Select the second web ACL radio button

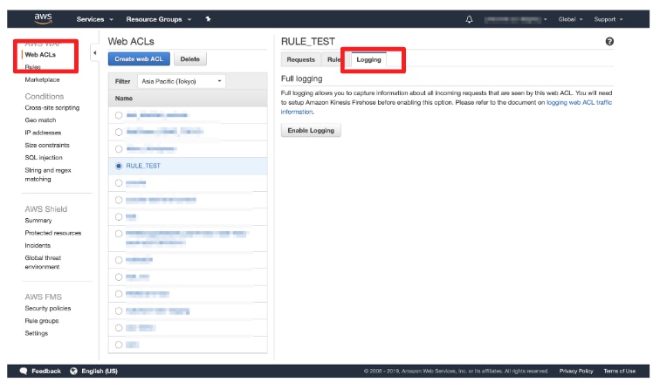(119, 132)
